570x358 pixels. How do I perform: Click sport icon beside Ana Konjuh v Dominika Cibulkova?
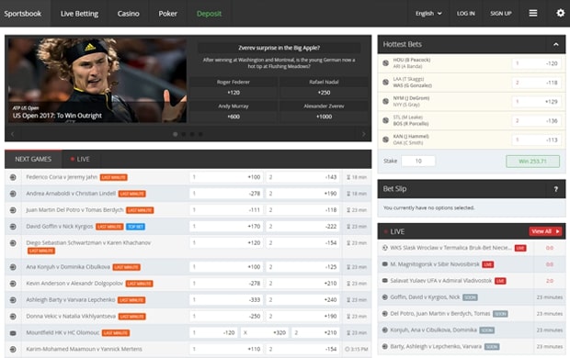pyautogui.click(x=13, y=267)
